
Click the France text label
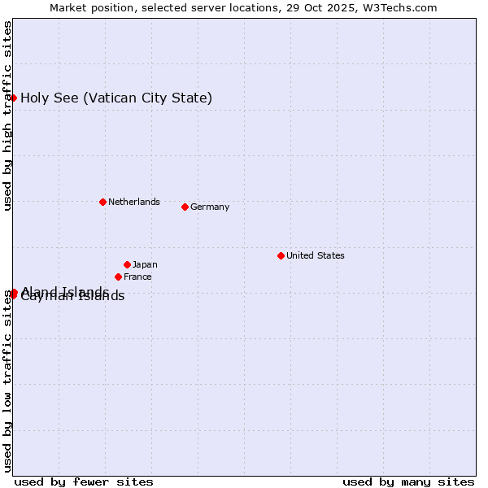(137, 277)
